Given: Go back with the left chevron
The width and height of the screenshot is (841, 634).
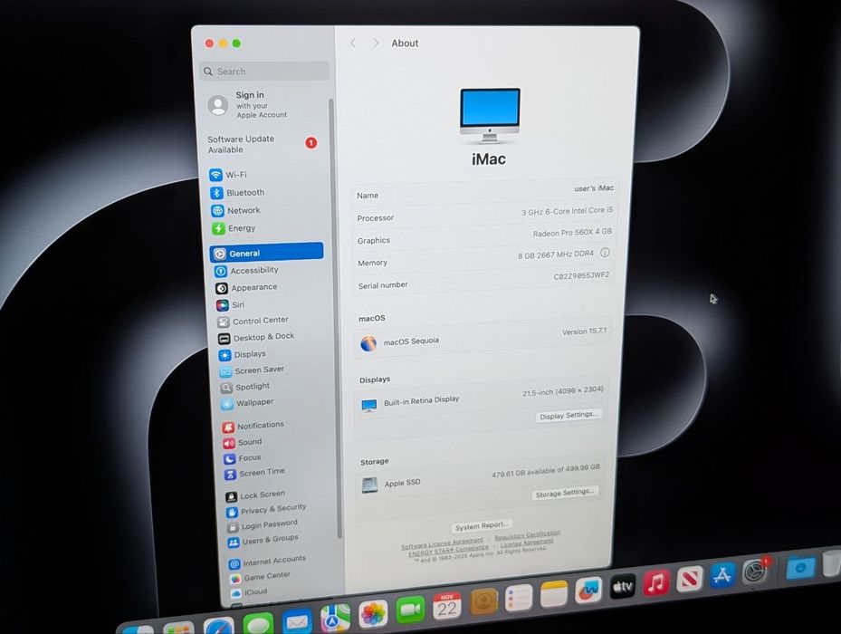Looking at the screenshot, I should tap(353, 43).
